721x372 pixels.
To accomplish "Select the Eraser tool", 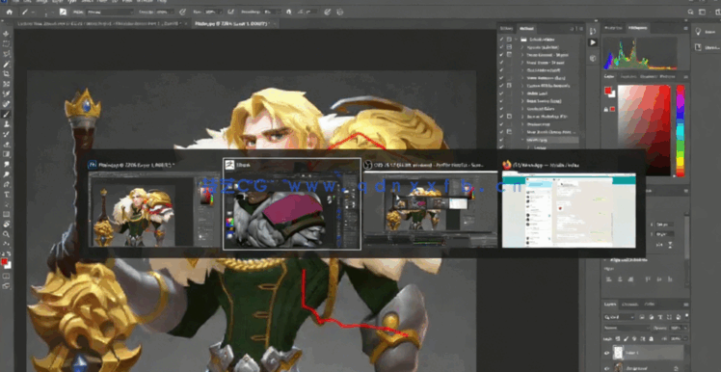I will coord(7,144).
